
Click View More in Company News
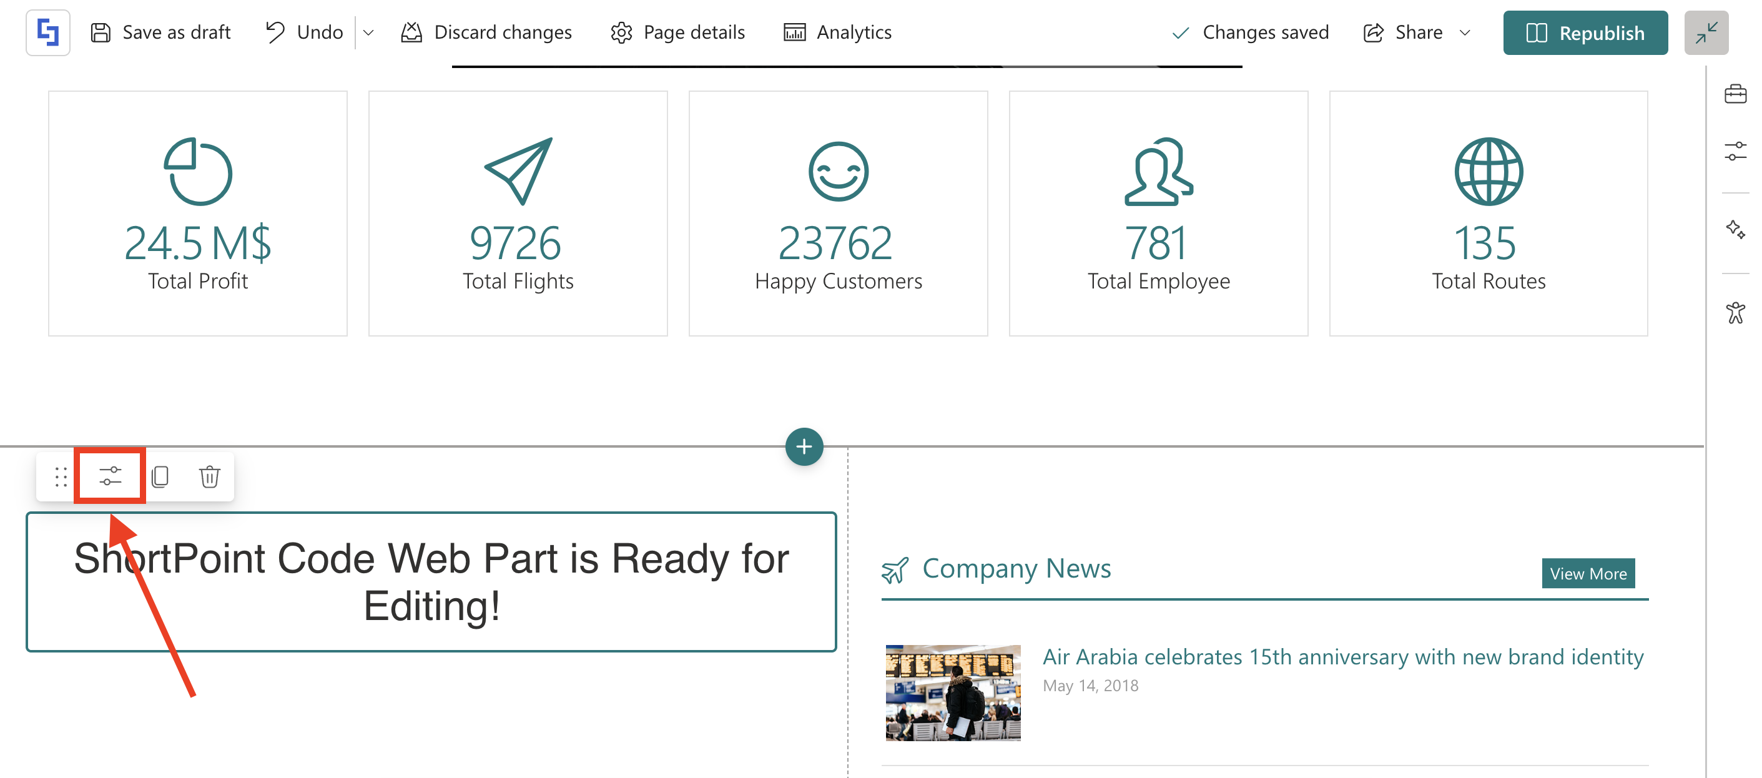pos(1588,573)
